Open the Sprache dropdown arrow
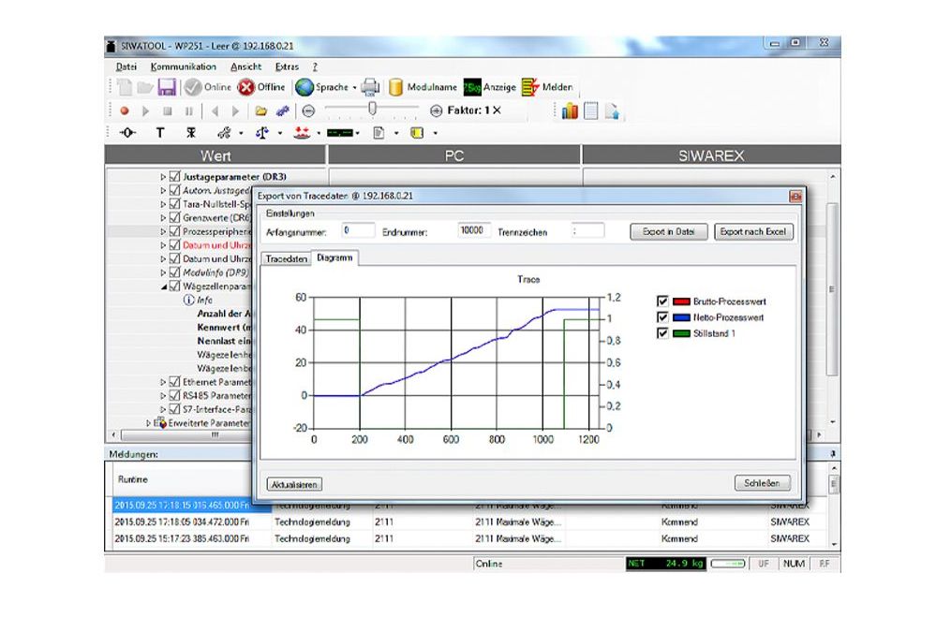Viewport: 936px width, 617px height. (354, 88)
